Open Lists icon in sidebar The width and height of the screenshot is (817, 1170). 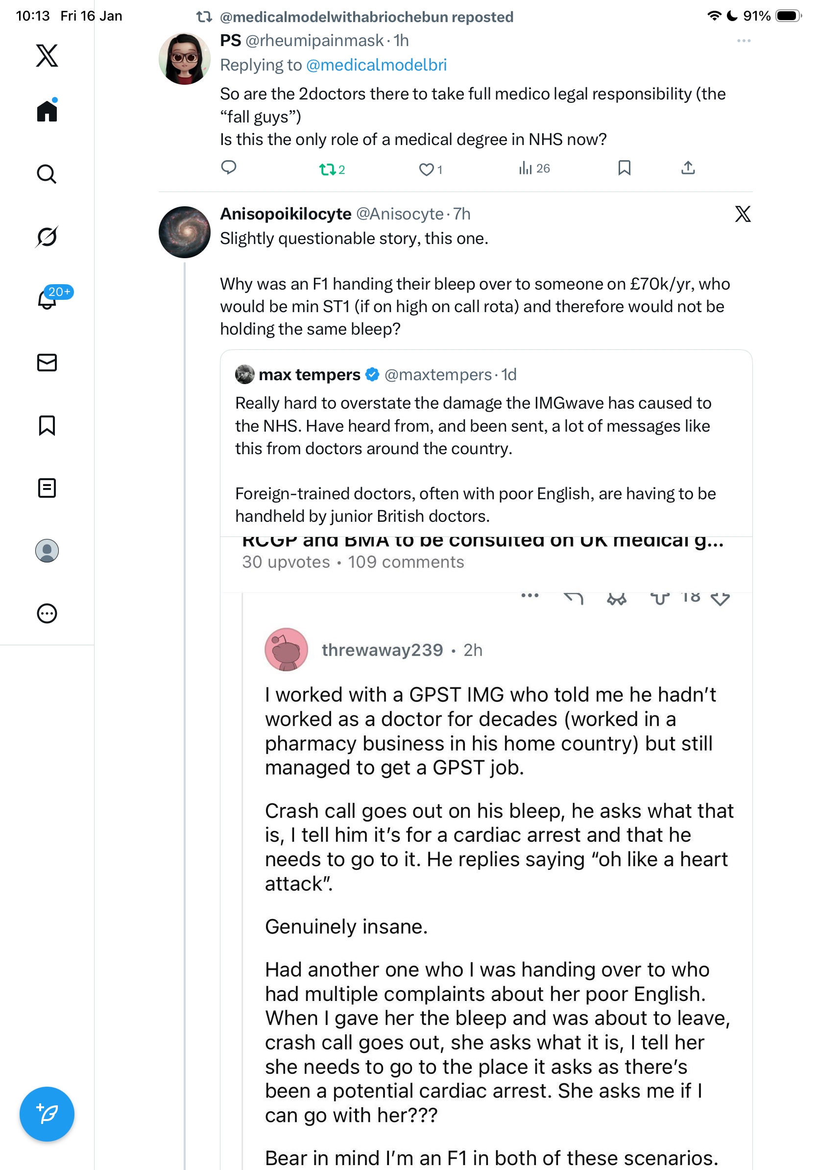(47, 488)
